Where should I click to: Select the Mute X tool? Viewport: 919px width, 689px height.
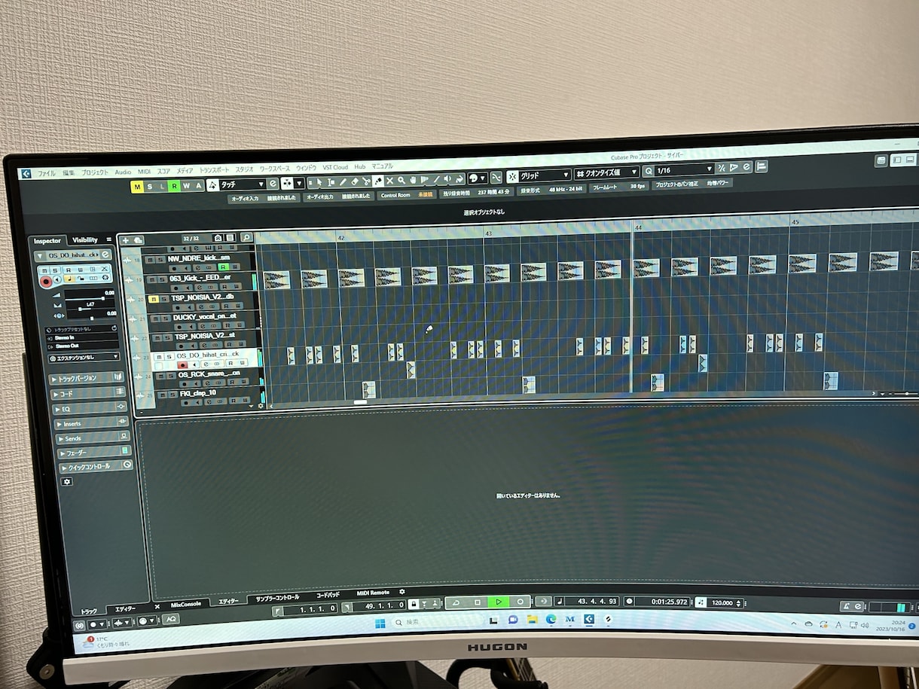pyautogui.click(x=389, y=181)
